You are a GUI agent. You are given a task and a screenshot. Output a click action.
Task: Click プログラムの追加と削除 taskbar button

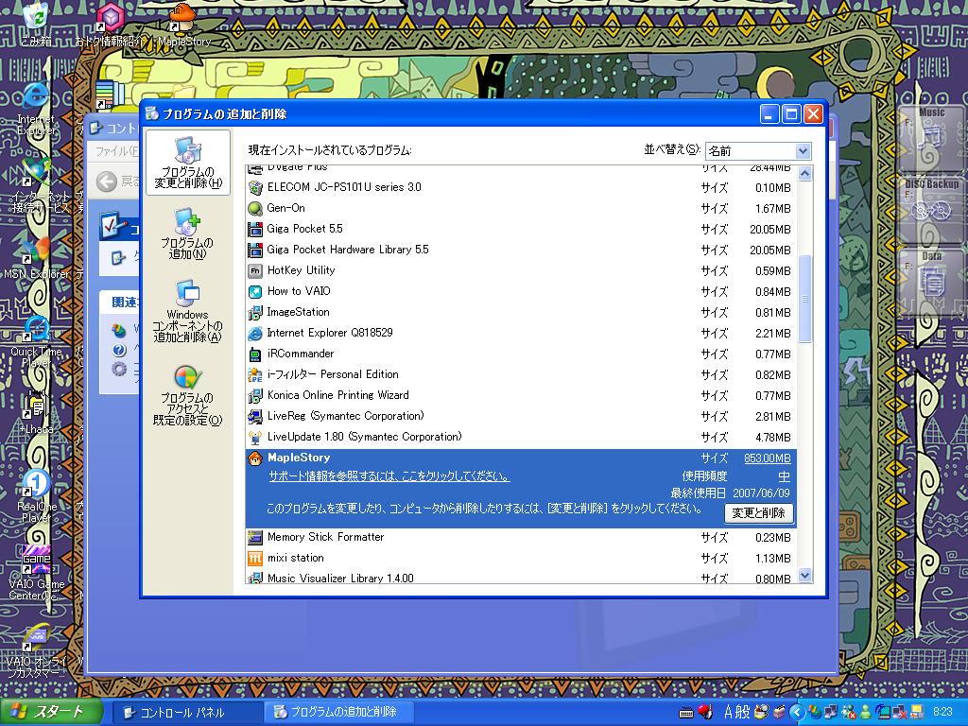338,713
